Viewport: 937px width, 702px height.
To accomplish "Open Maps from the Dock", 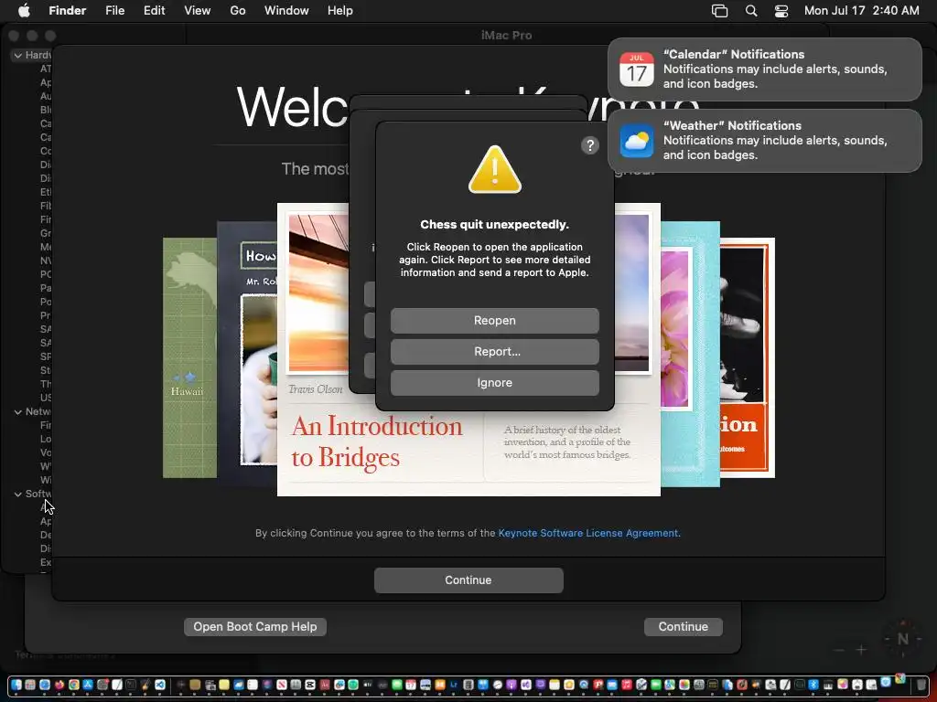I will coord(669,685).
